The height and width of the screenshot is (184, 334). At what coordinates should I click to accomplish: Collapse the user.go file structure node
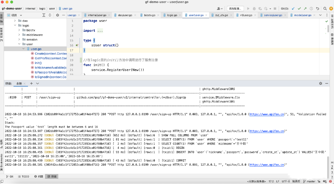pyautogui.click(x=23, y=49)
